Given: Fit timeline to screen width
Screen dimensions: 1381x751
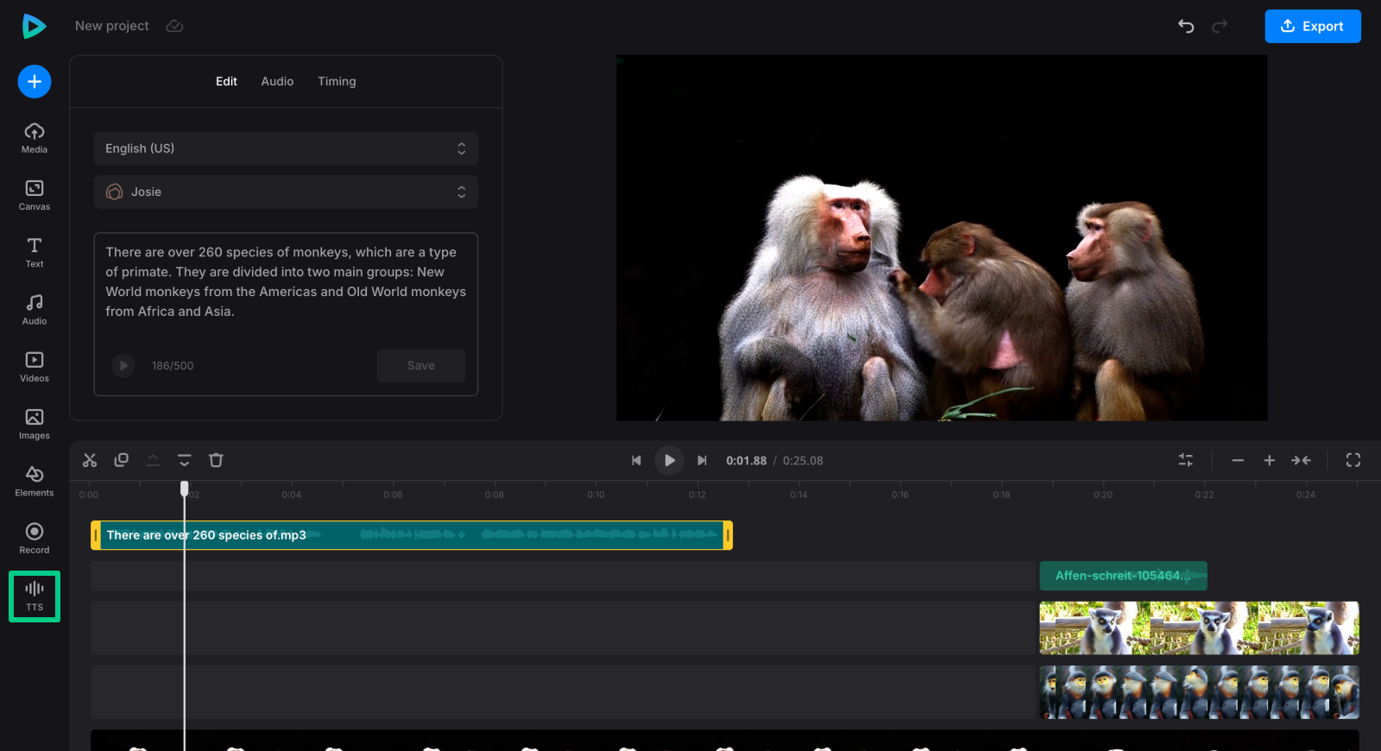Looking at the screenshot, I should (1301, 460).
